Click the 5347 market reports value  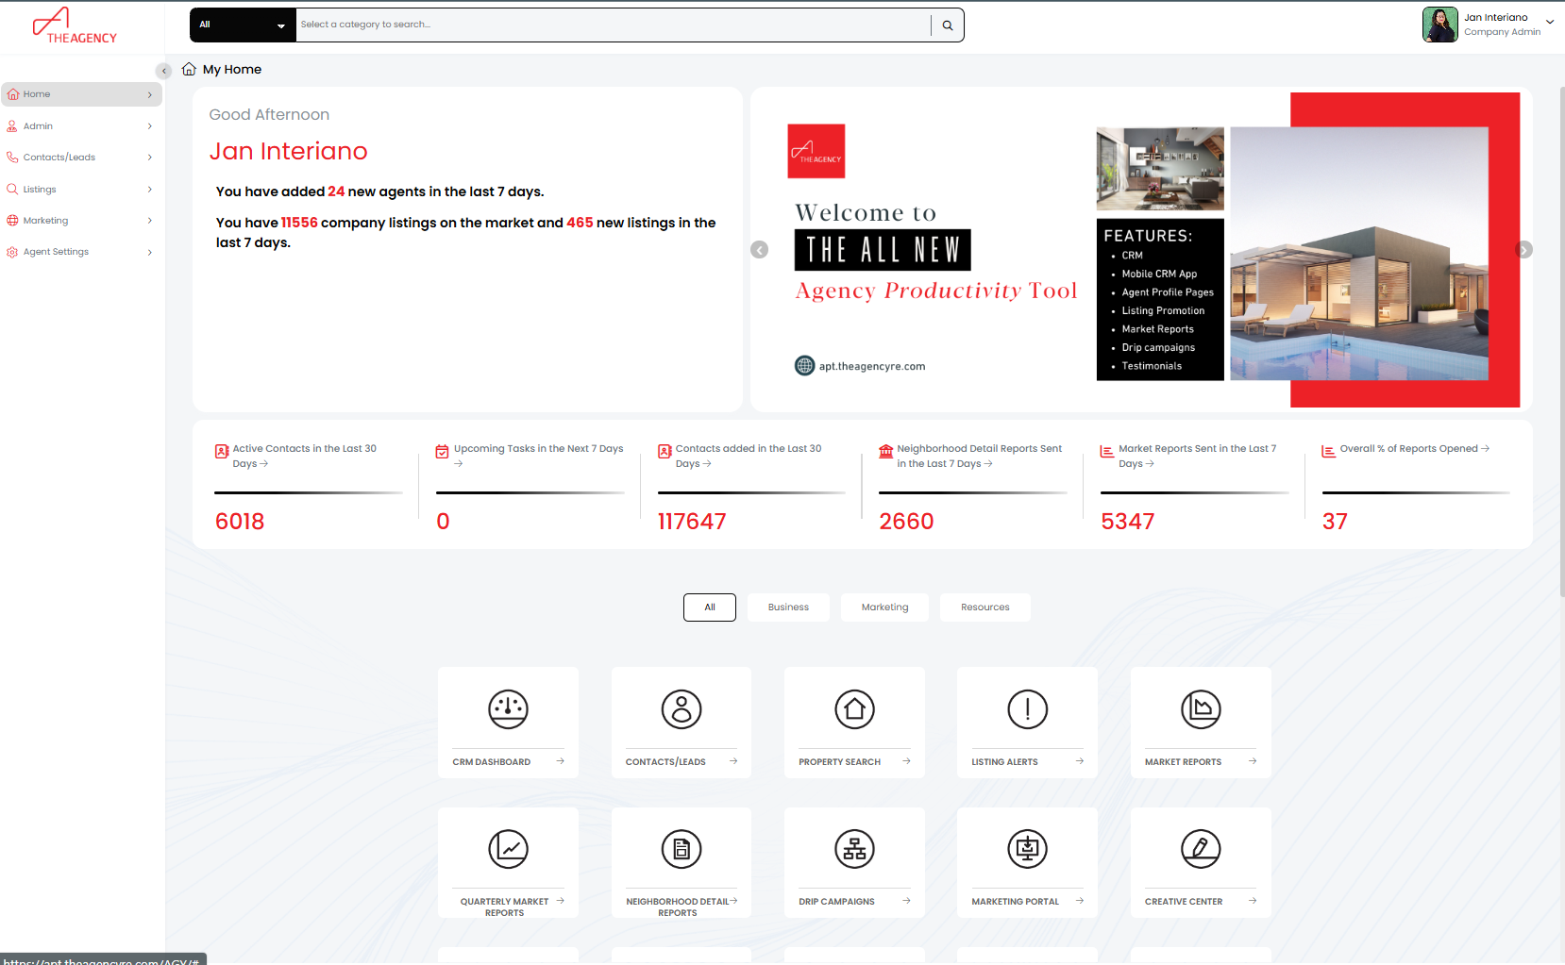coord(1128,522)
